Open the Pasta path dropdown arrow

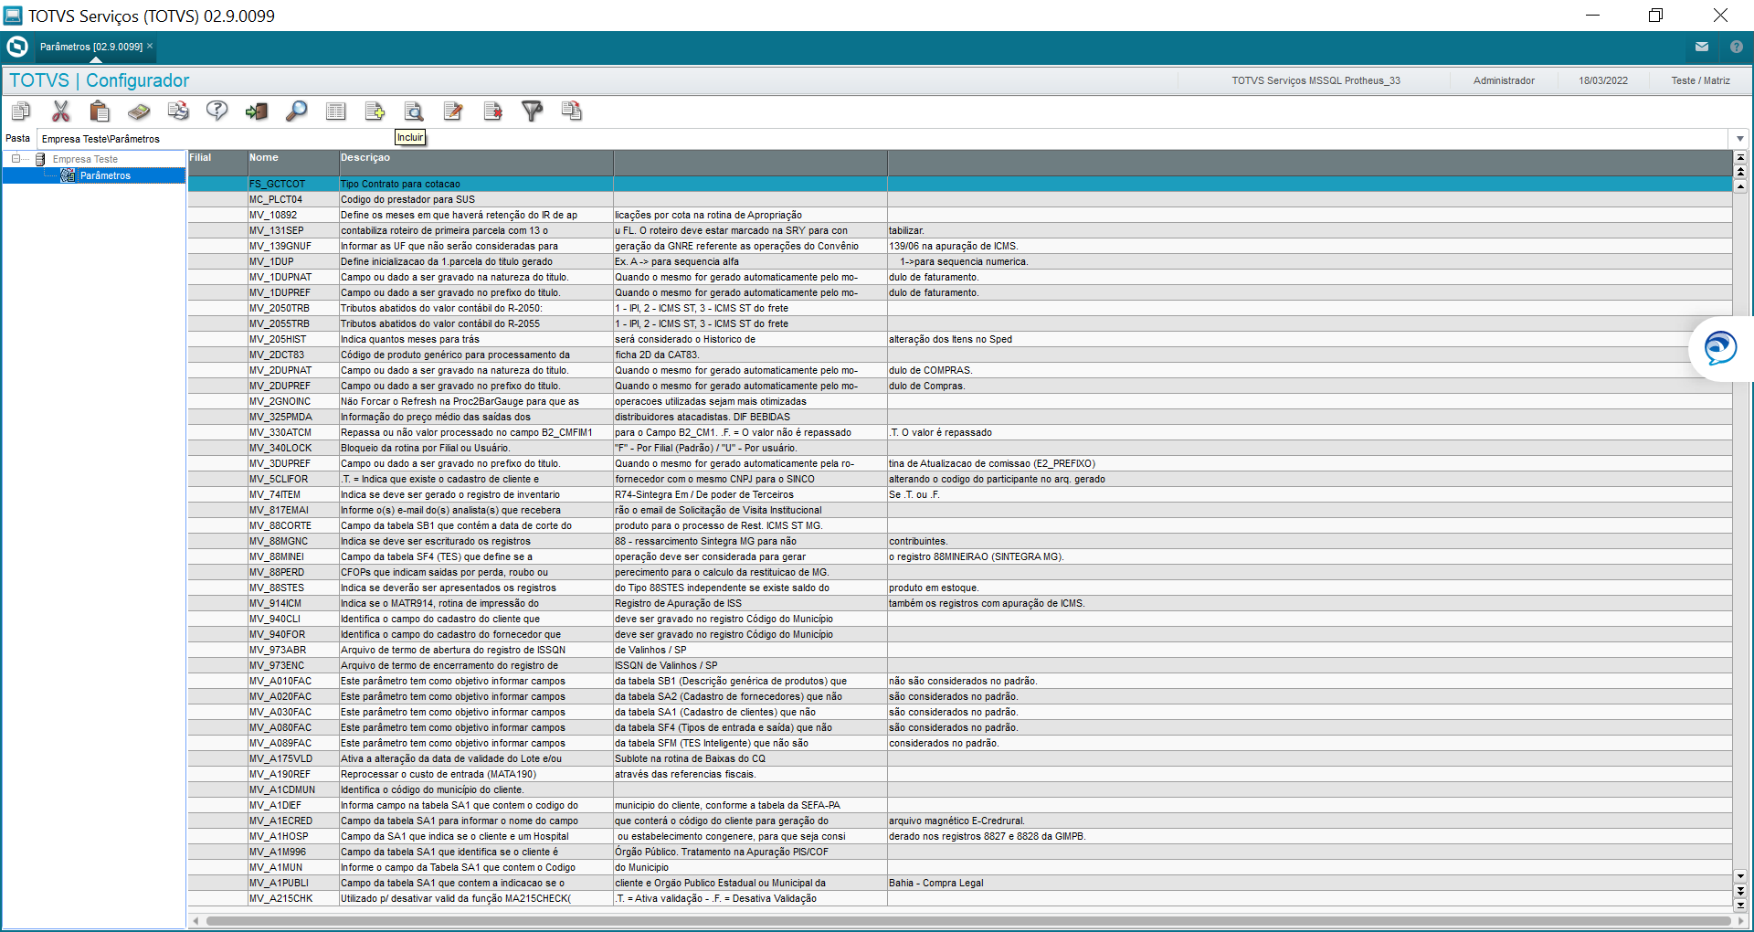[x=1740, y=139]
